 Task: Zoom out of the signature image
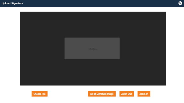[126, 94]
